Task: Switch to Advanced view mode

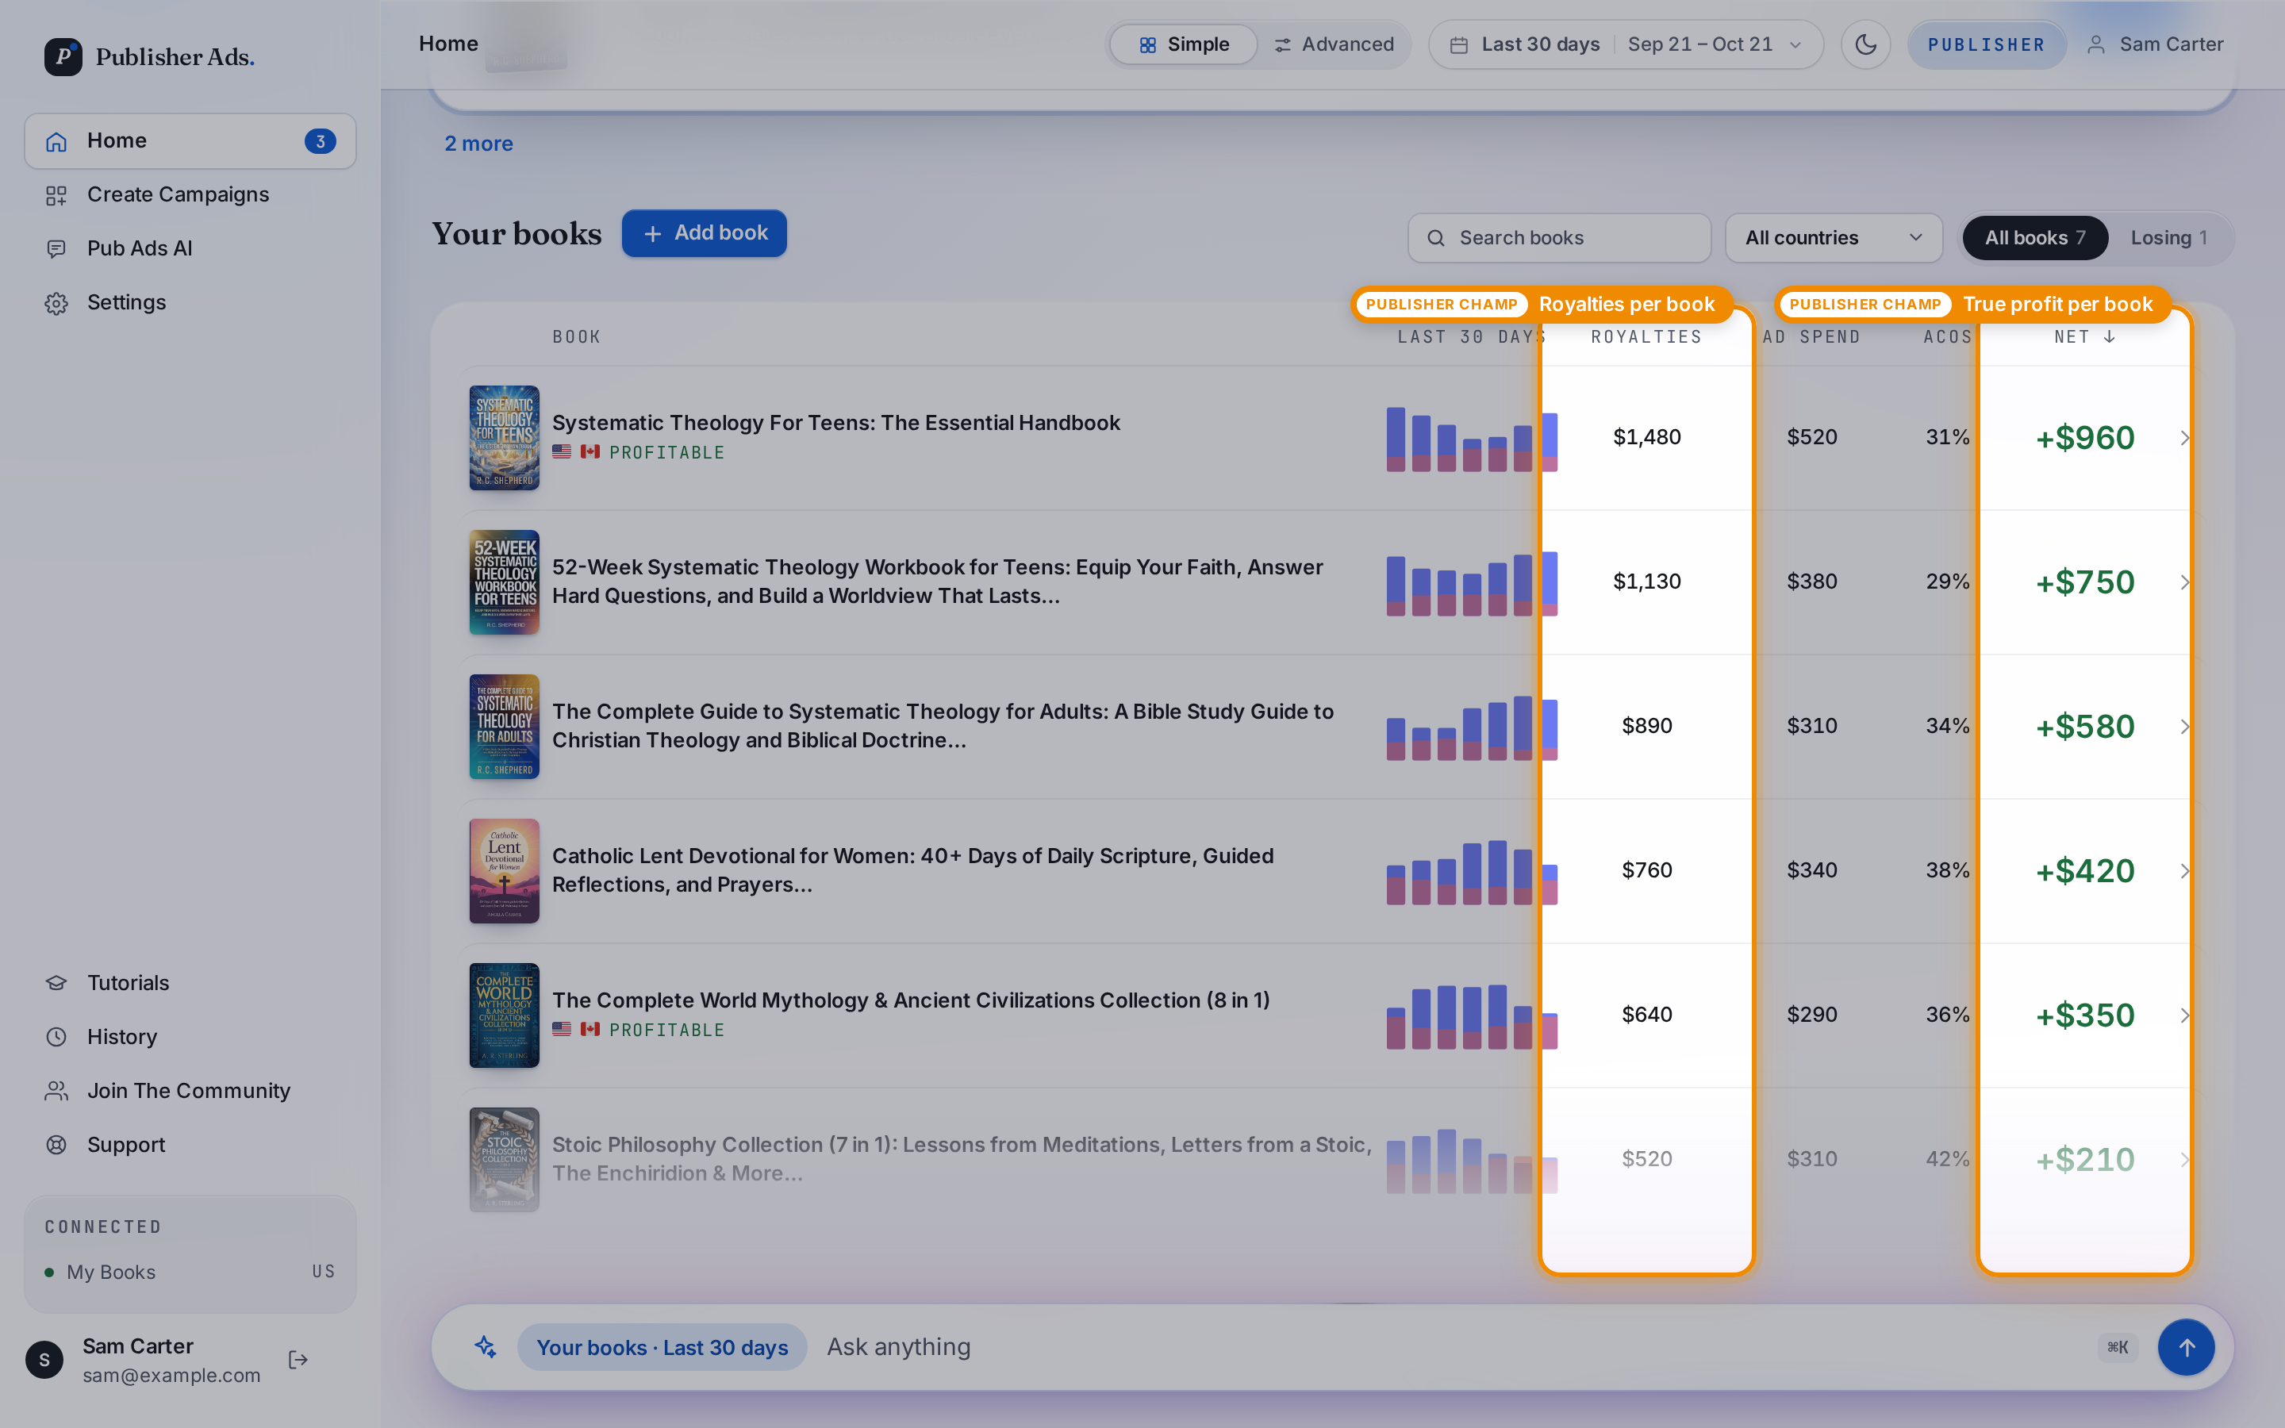Action: (x=1333, y=44)
